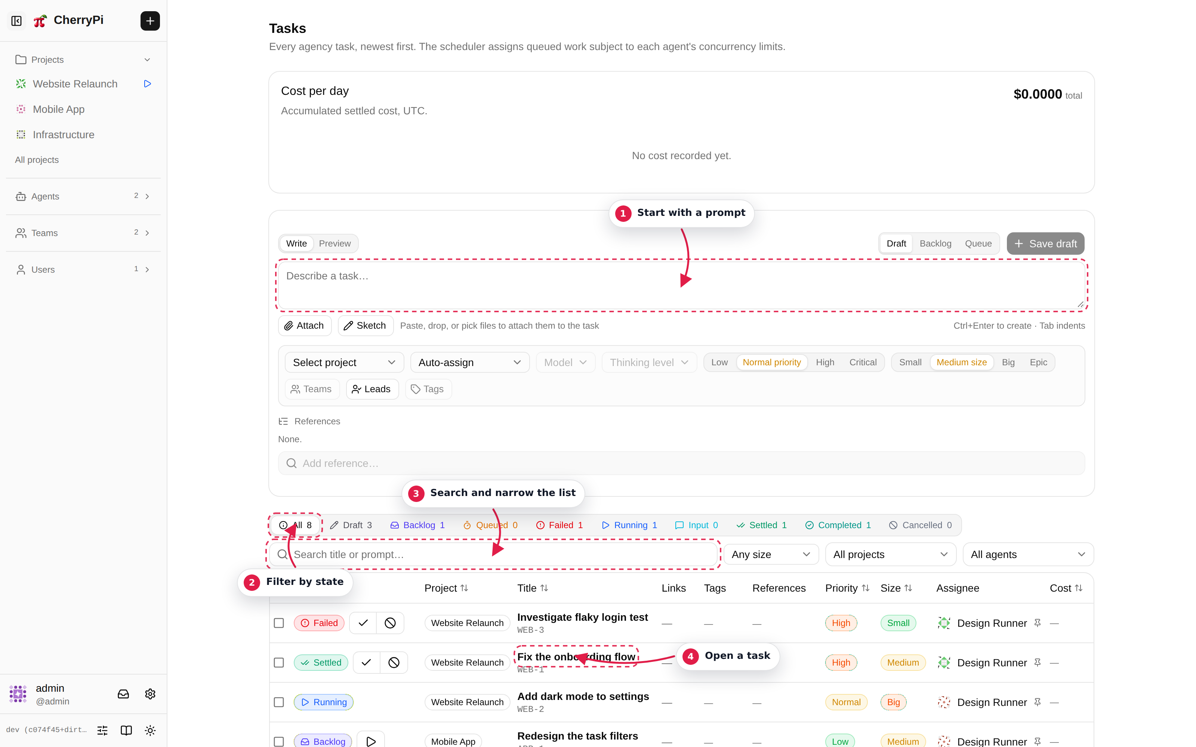Sort tasks by the Priority column
Viewport: 1196px width, 747px height.
[847, 588]
